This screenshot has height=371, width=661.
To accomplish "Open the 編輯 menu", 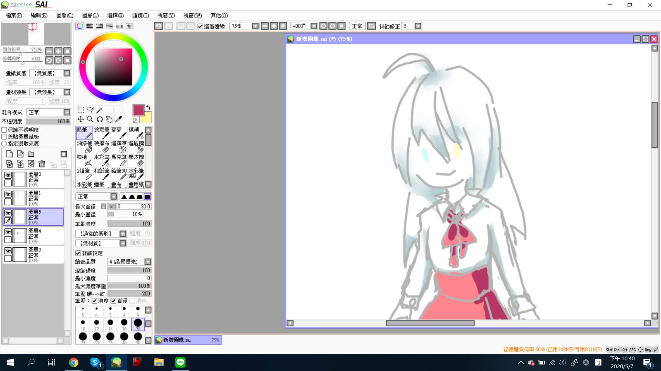I will [x=39, y=15].
